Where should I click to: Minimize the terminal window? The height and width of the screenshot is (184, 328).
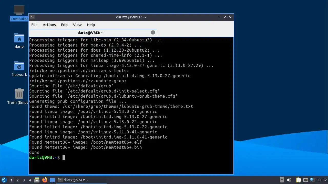point(220,17)
